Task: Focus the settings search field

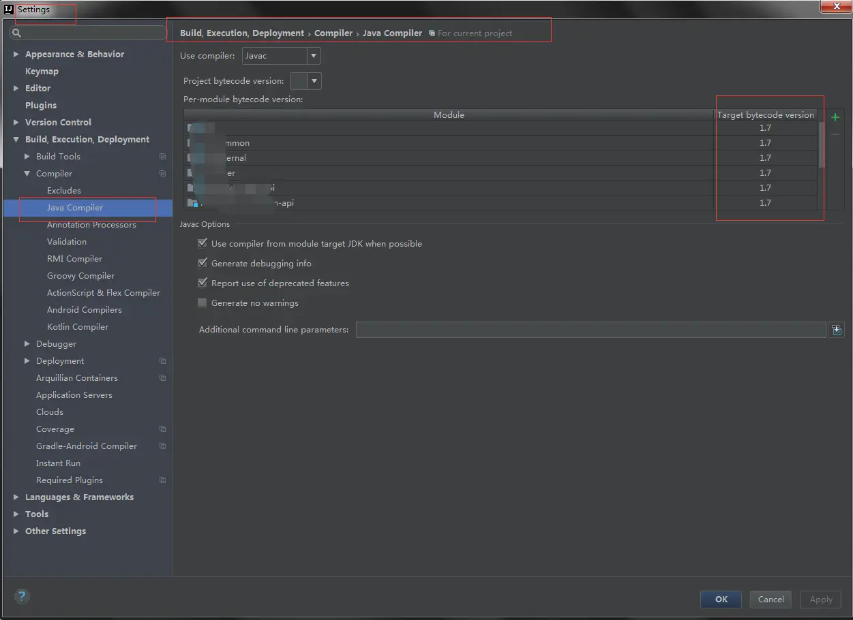Action: coord(87,33)
